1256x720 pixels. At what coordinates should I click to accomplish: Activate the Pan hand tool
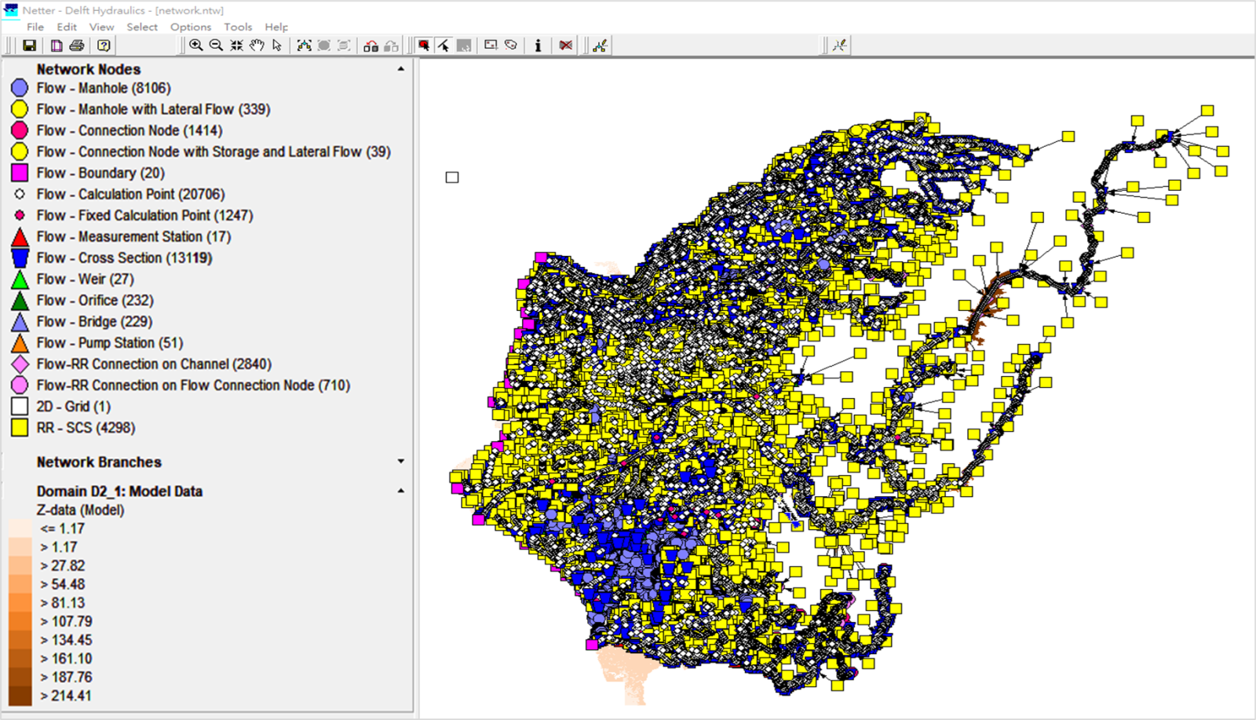click(257, 46)
